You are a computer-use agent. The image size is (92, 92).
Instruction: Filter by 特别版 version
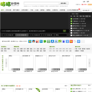[82, 51]
